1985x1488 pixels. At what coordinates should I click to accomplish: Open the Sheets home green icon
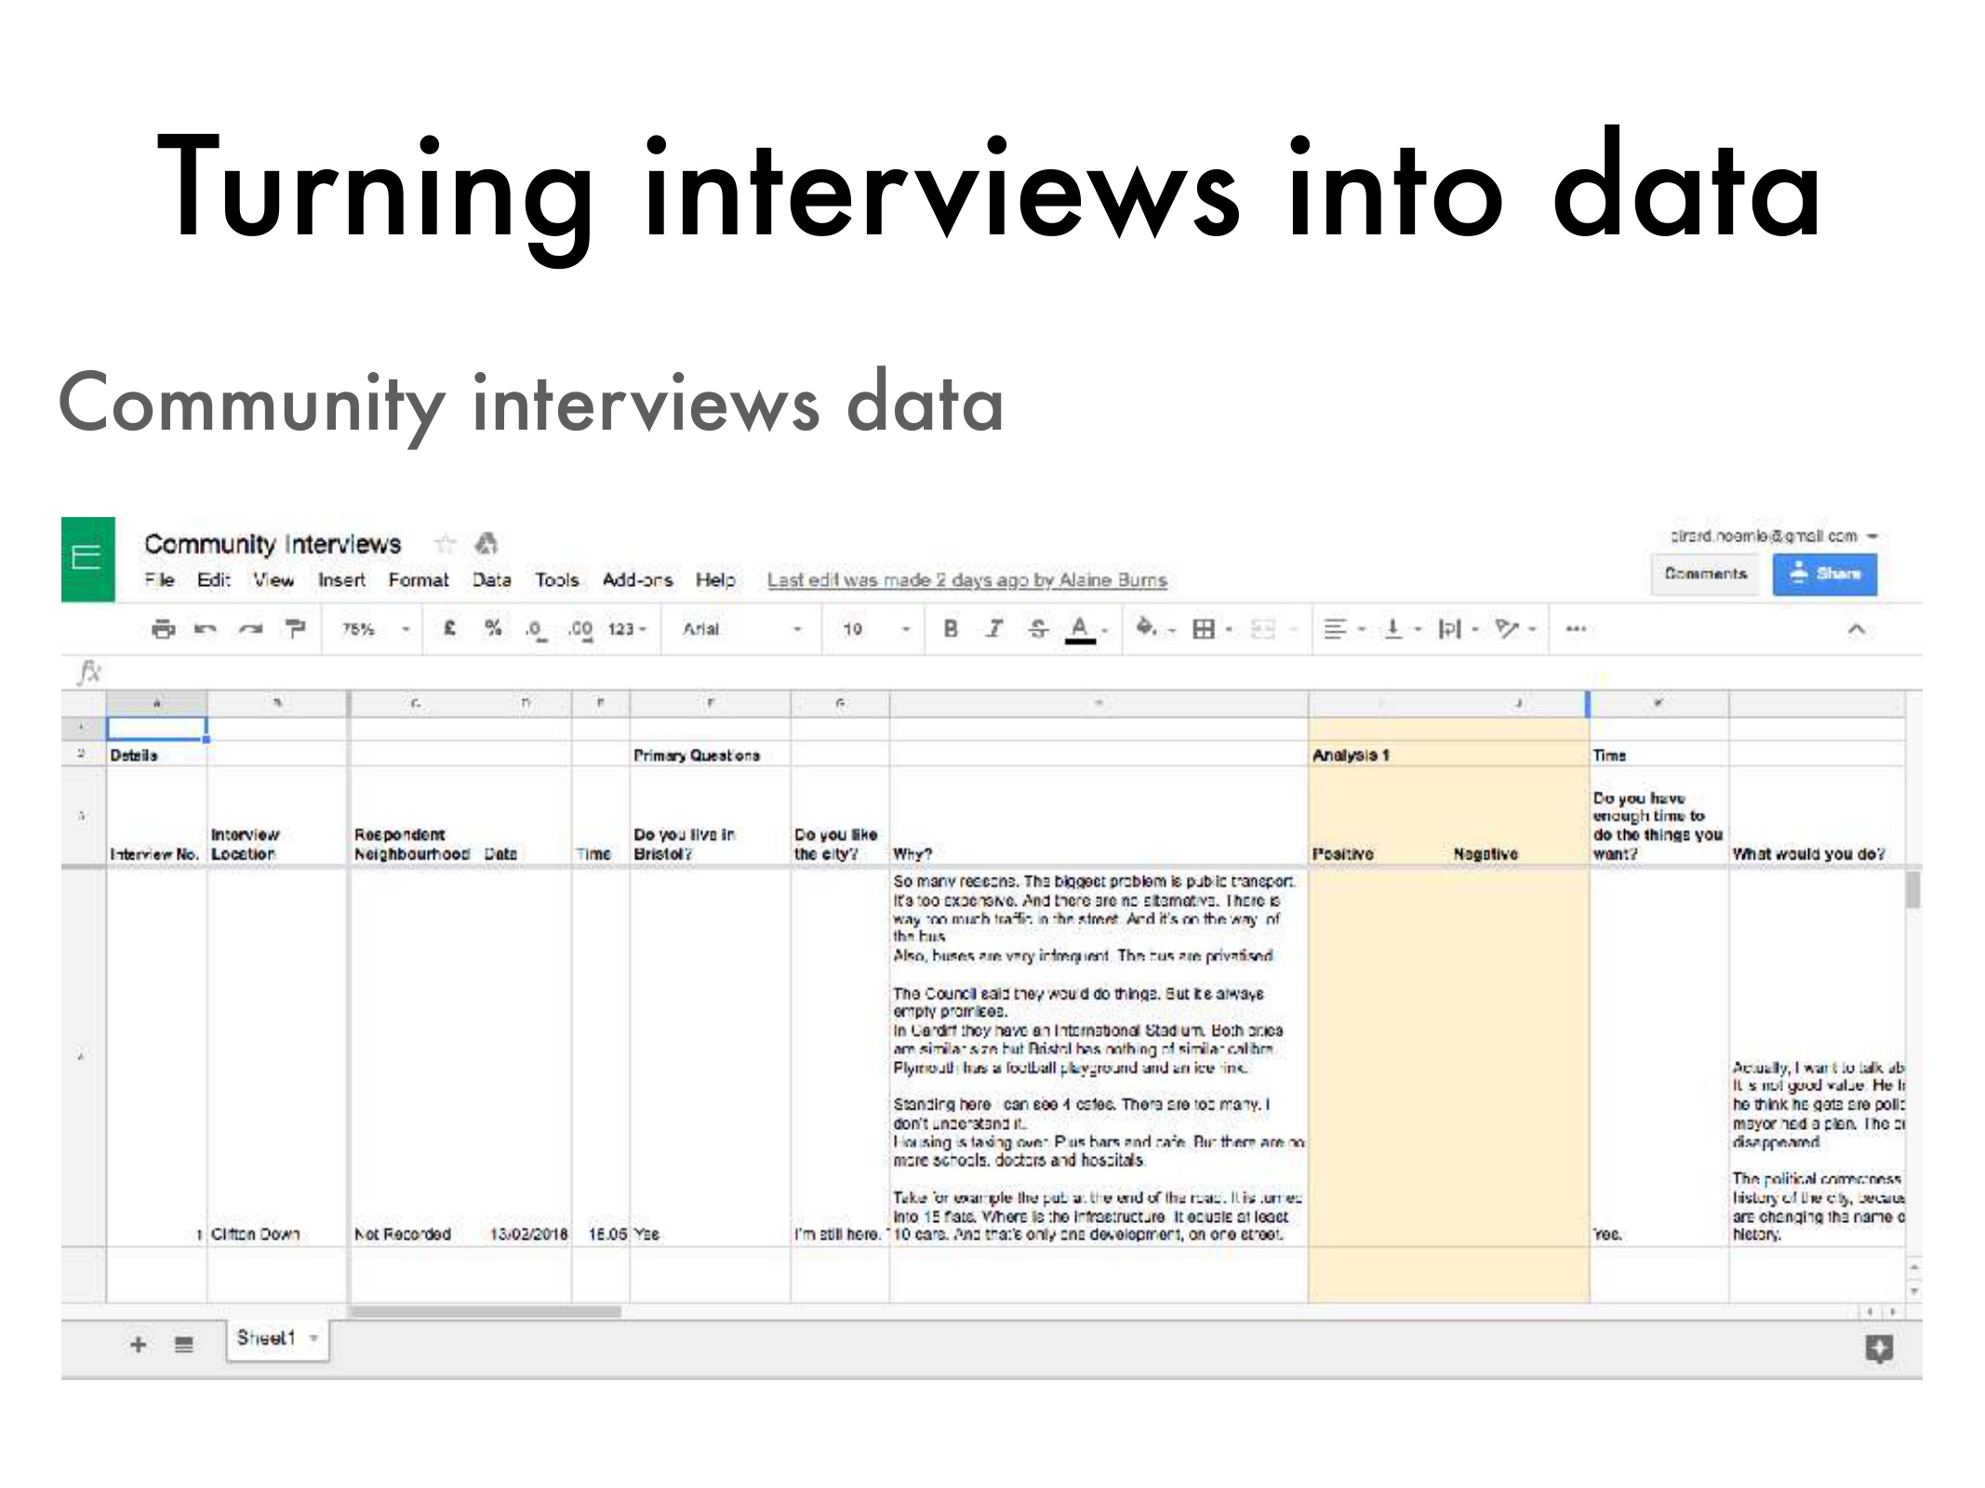(x=87, y=559)
